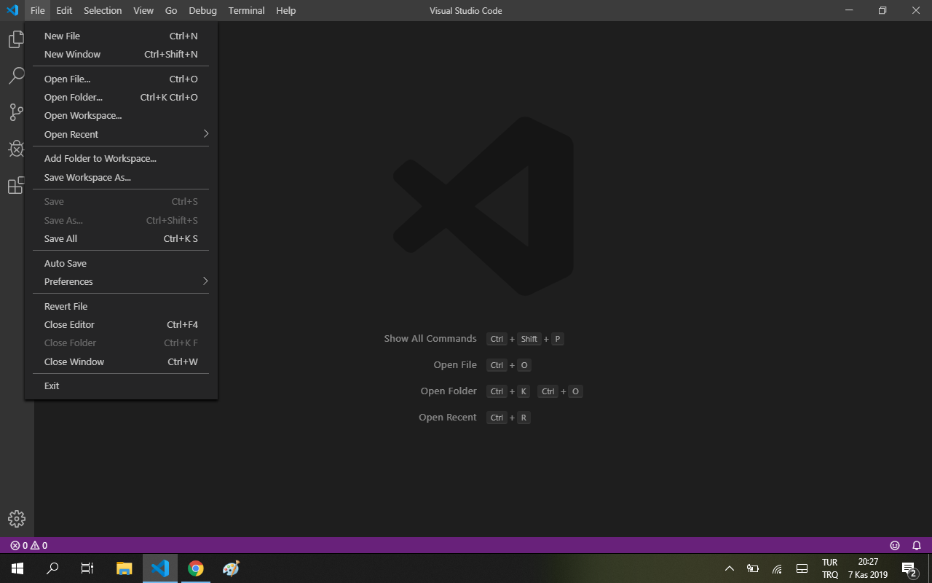Open the Debug menu
Viewport: 932px width, 583px height.
coord(202,10)
